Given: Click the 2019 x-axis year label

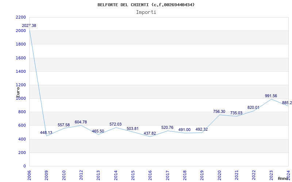Looking at the screenshot, I should coord(202,175).
